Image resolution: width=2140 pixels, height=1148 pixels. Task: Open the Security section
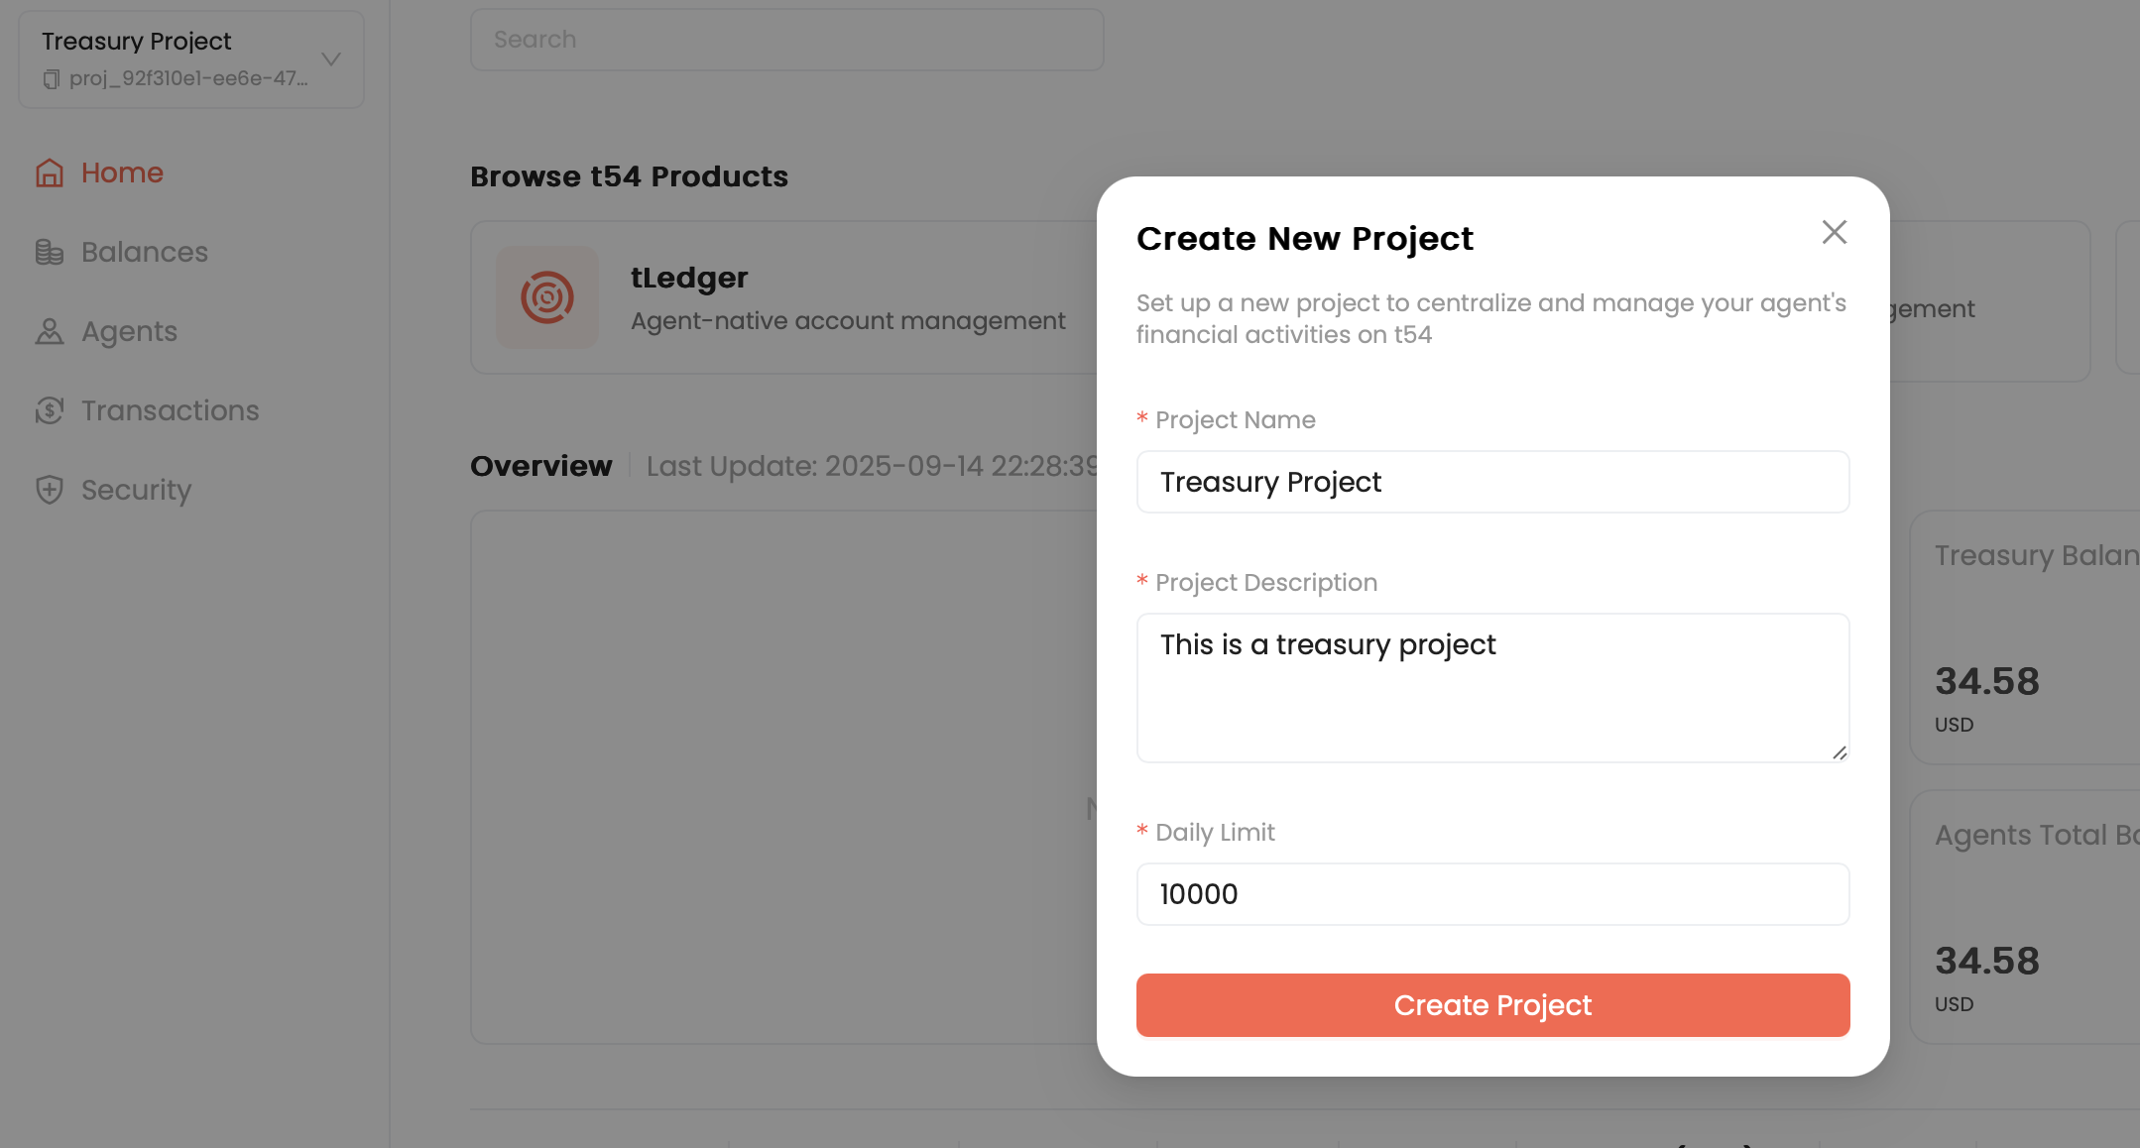tap(136, 490)
